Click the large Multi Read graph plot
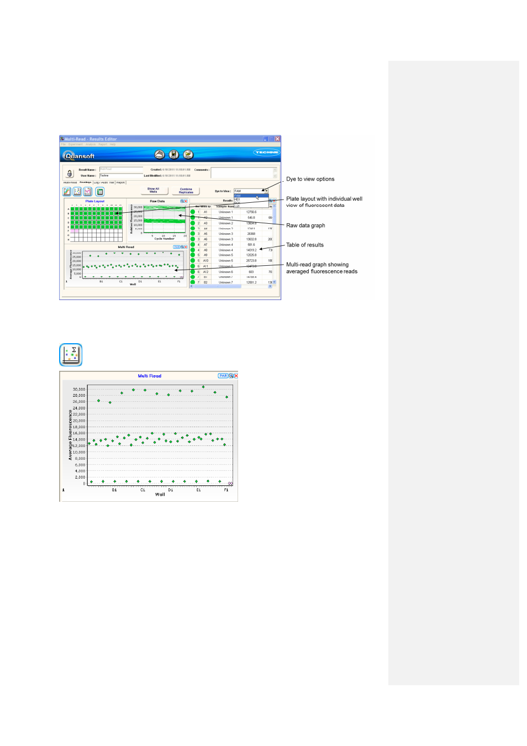The width and height of the screenshot is (527, 746). pyautogui.click(x=160, y=435)
